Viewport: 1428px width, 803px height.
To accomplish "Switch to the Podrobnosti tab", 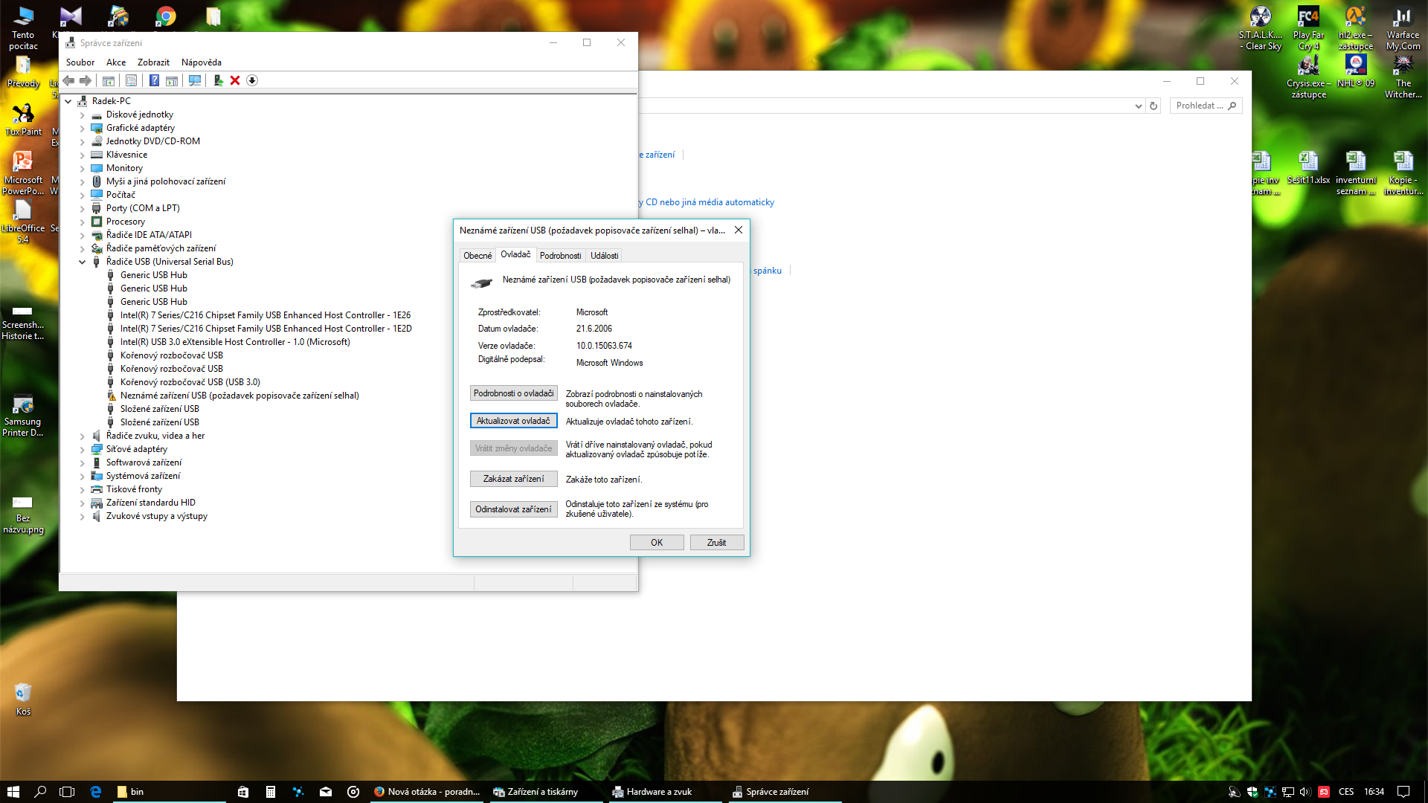I will coord(560,256).
